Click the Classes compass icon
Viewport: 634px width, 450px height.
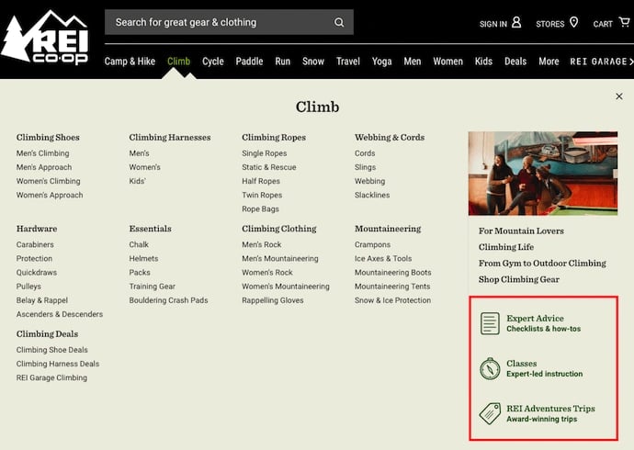[x=490, y=368]
